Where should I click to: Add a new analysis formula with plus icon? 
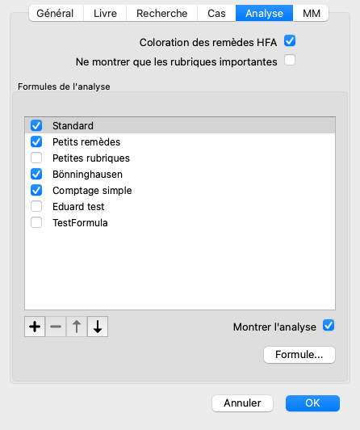(x=35, y=327)
